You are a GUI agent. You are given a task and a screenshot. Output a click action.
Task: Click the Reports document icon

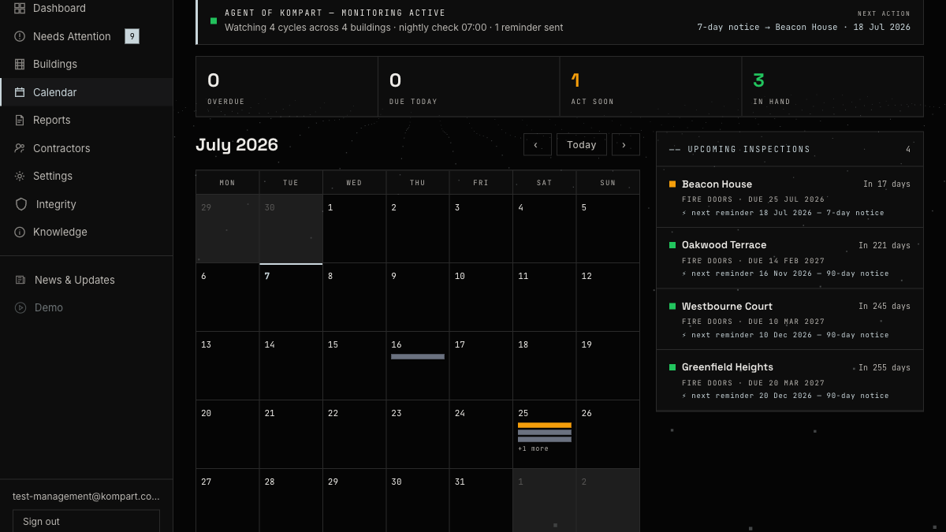pyautogui.click(x=20, y=120)
